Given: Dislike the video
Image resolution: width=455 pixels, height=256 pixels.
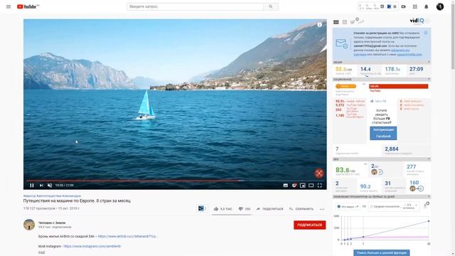Looking at the screenshot, I should pos(245,208).
